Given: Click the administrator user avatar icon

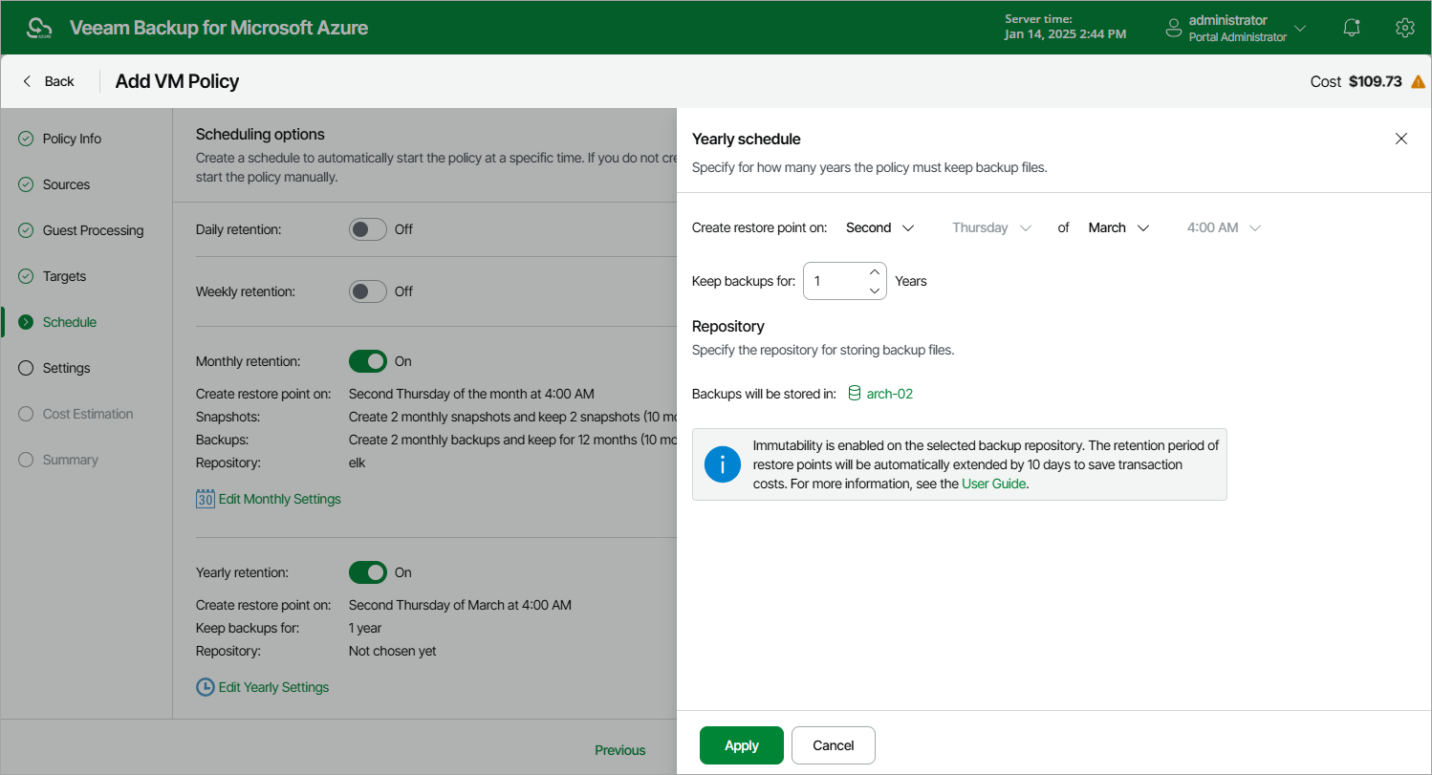Looking at the screenshot, I should (x=1174, y=28).
